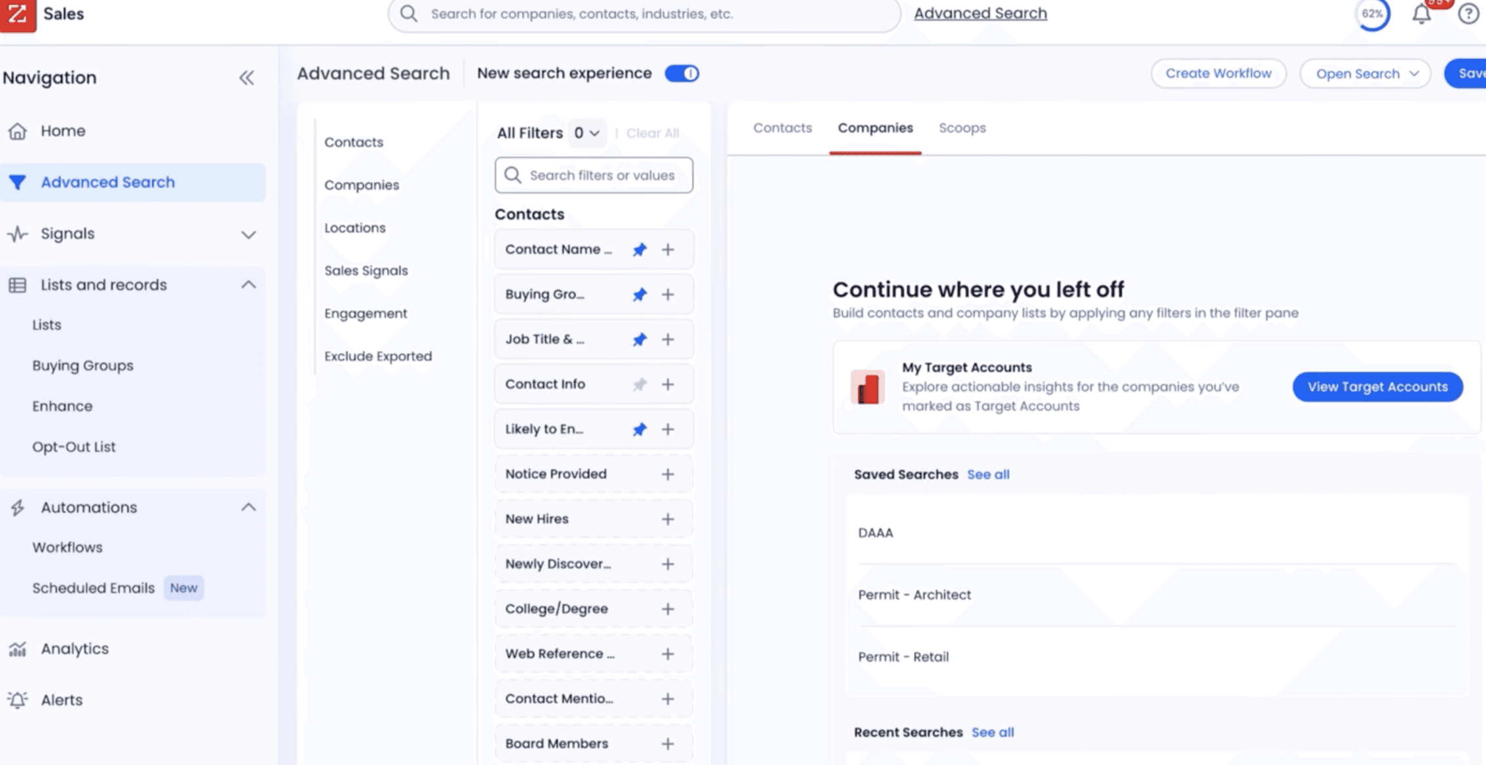1486x765 pixels.
Task: Jump to Contacts filter category
Action: point(354,142)
